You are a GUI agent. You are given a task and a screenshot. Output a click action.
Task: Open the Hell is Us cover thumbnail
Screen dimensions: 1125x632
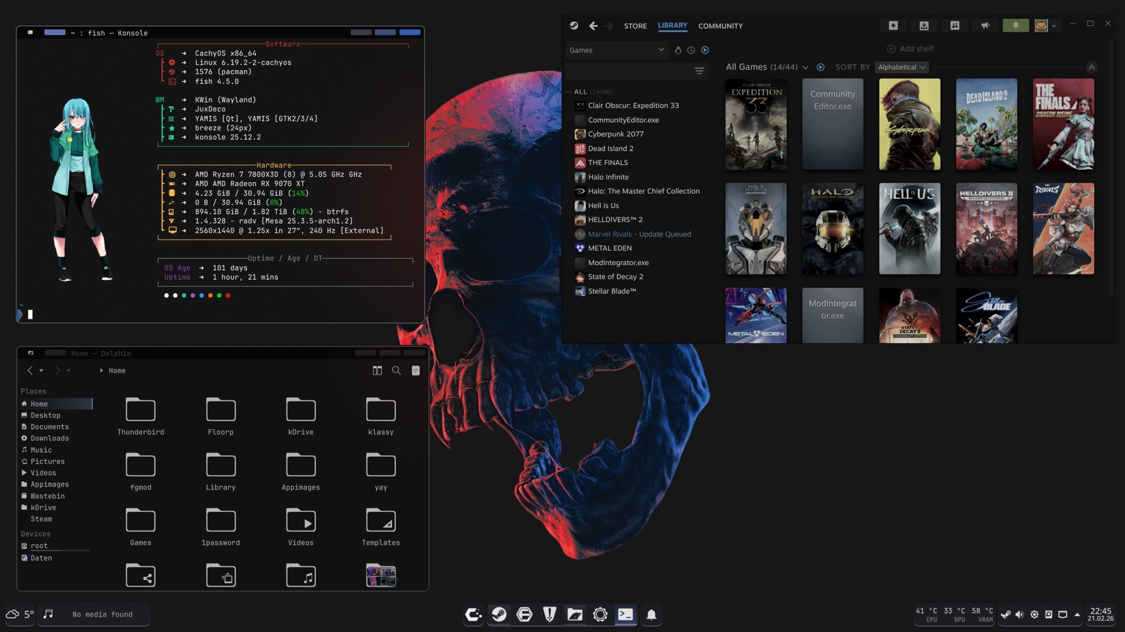click(910, 228)
